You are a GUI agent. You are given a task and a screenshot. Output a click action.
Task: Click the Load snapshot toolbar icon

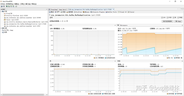(x=2, y=6)
